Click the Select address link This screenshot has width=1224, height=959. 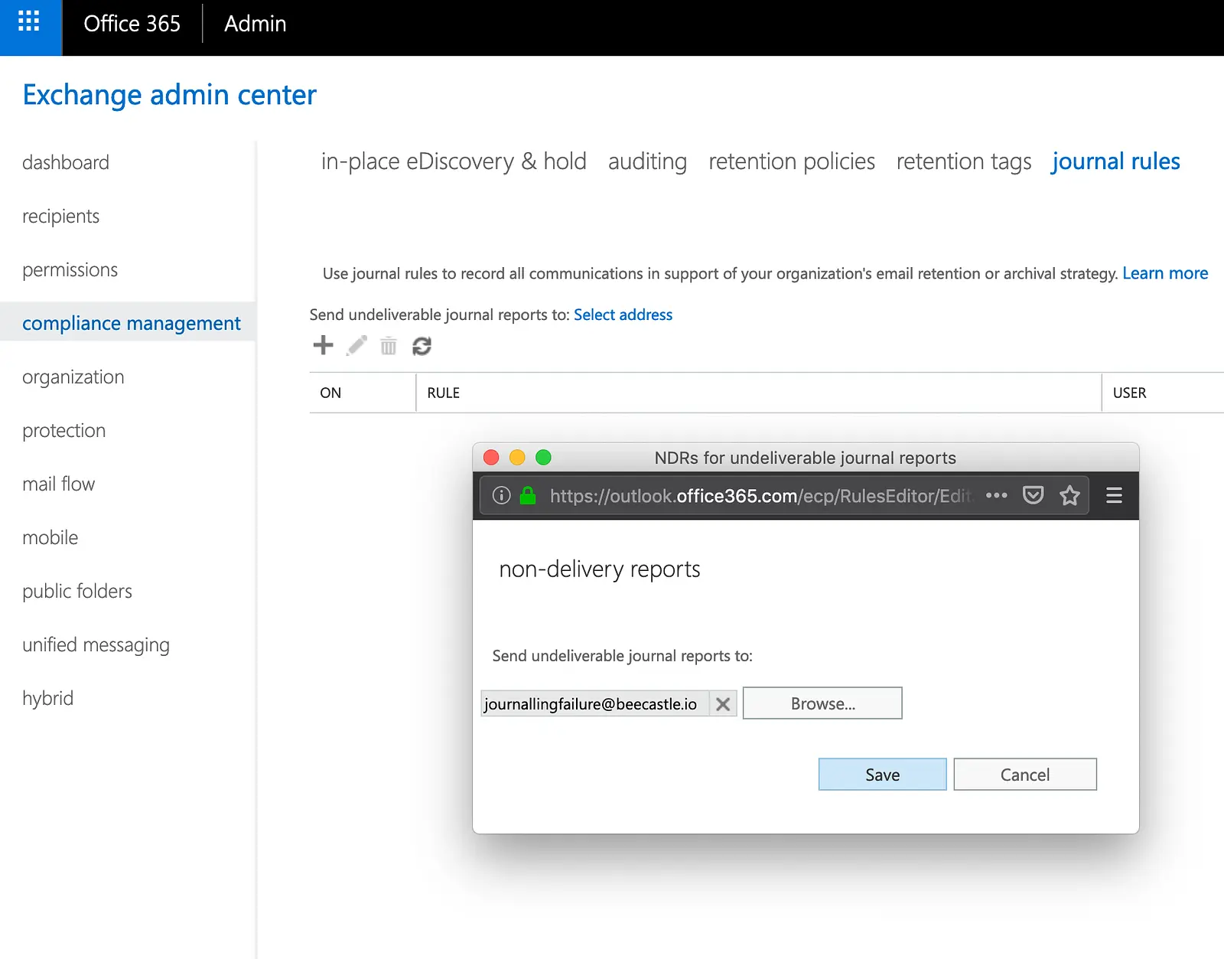623,315
